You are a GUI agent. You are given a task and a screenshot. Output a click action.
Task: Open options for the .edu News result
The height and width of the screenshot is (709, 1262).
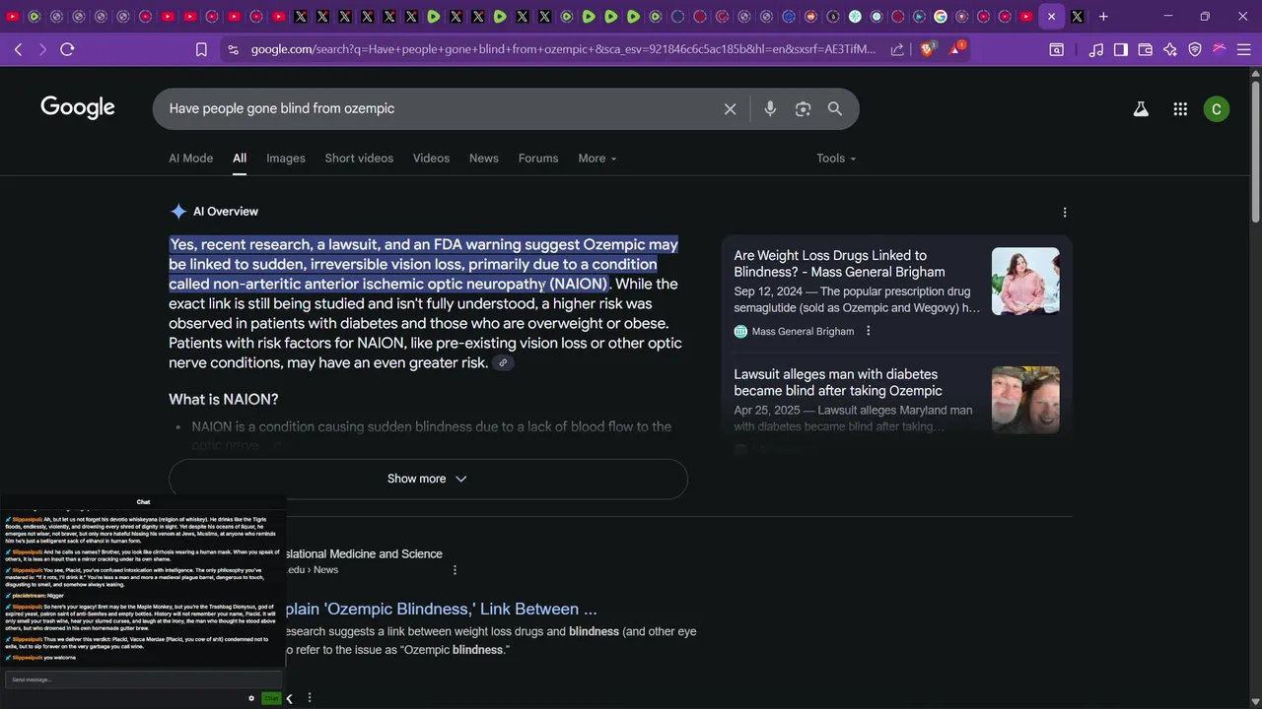455,569
